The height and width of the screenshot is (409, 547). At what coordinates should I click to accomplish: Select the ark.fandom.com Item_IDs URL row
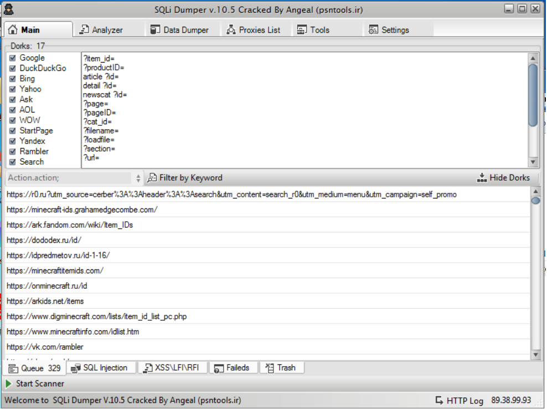tap(70, 225)
